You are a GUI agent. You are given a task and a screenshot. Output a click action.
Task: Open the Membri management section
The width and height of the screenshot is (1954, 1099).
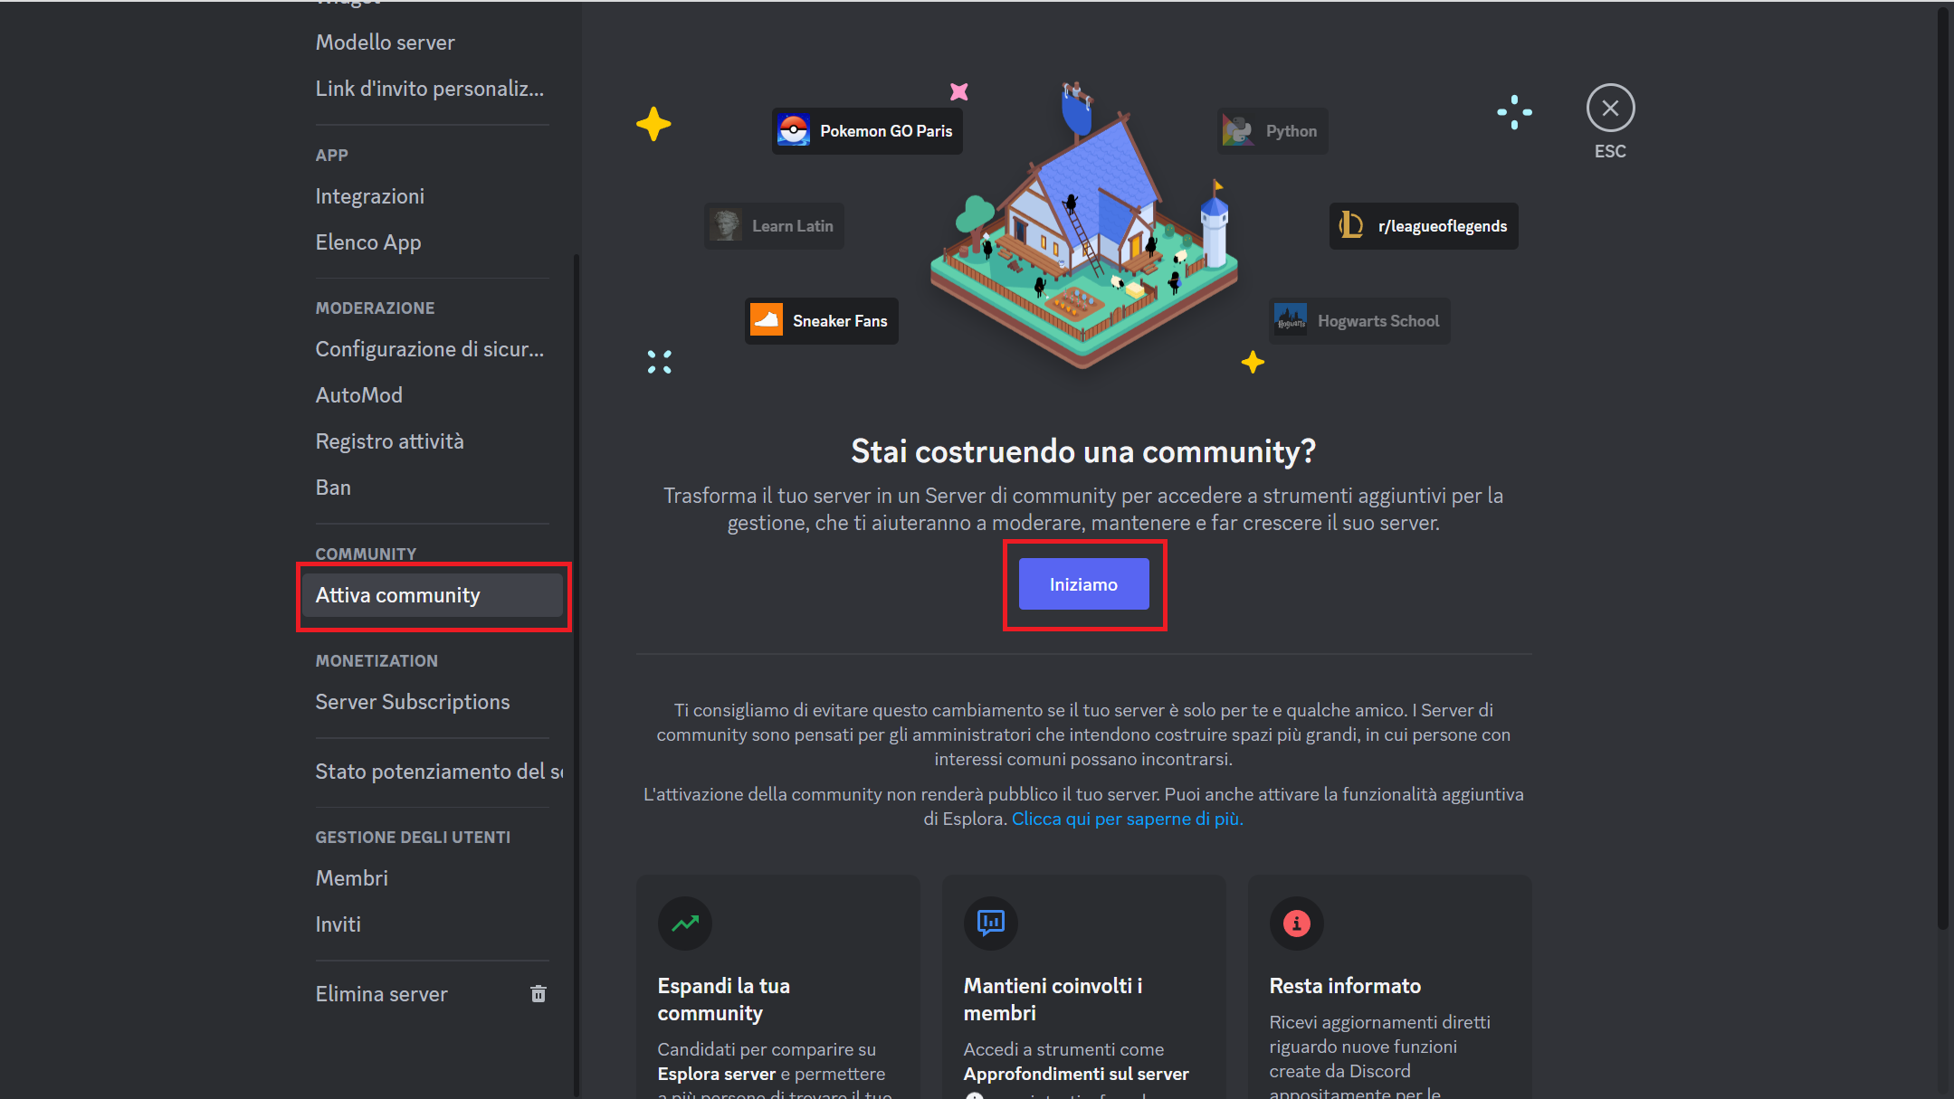click(x=352, y=877)
